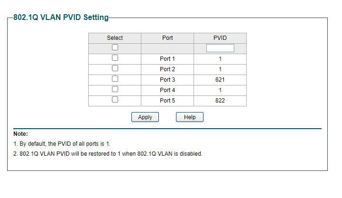342x198 pixels.
Task: Click the Apply button
Action: (145, 117)
